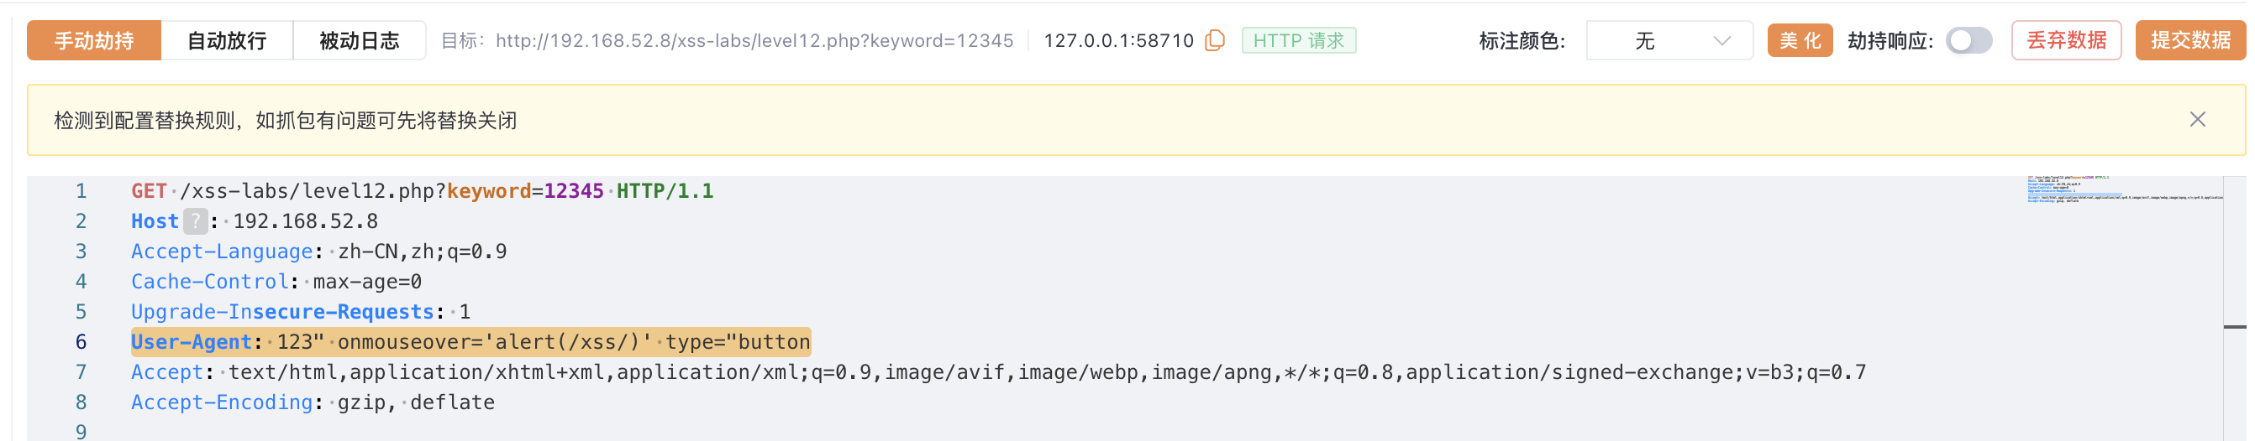This screenshot has width=2255, height=441.
Task: Click the Cache-Control max-age value
Action: click(367, 281)
